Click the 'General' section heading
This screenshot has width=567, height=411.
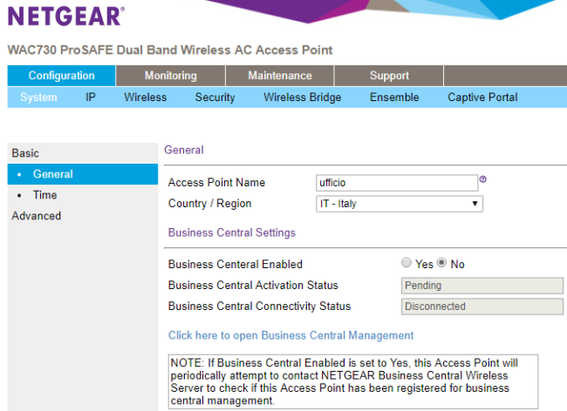[x=184, y=150]
